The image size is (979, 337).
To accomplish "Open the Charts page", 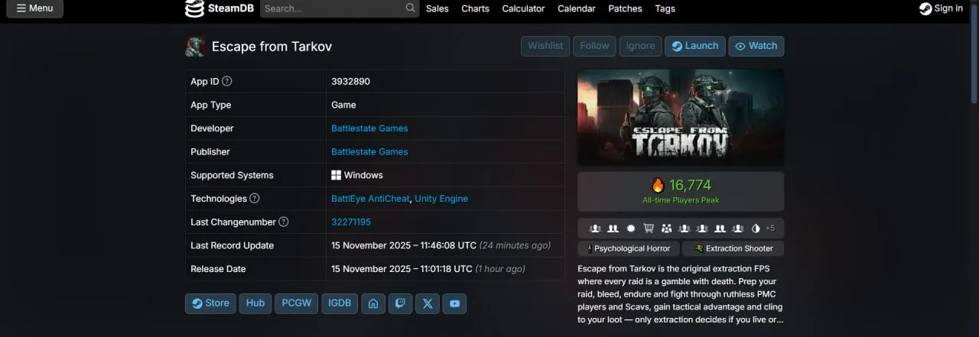I will pos(475,8).
